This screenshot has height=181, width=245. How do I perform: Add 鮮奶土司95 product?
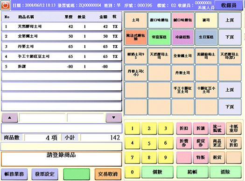click(136, 56)
